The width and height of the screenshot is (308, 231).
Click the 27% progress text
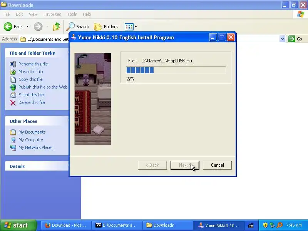click(x=130, y=79)
